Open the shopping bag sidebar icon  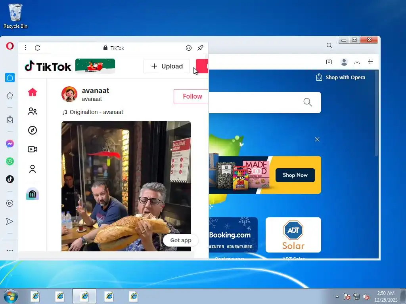[x=10, y=120]
